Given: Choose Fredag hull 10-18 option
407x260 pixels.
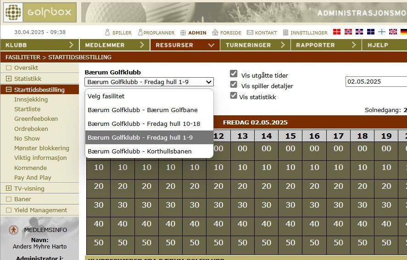Looking at the screenshot, I should [149, 124].
